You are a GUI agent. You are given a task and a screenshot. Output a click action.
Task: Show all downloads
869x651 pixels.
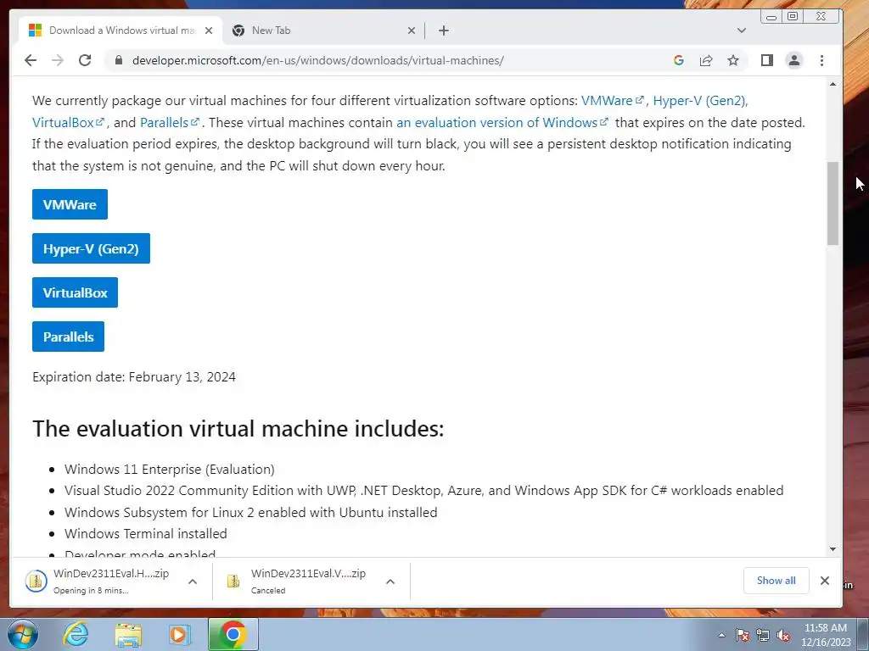776,580
